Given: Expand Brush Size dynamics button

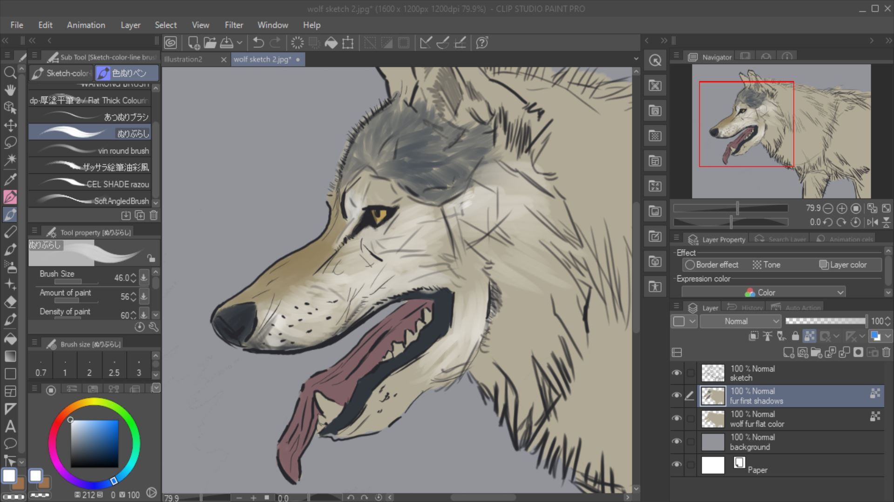Looking at the screenshot, I should click(x=144, y=278).
